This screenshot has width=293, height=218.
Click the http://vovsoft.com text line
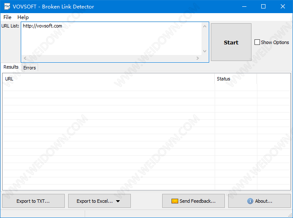click(42, 26)
